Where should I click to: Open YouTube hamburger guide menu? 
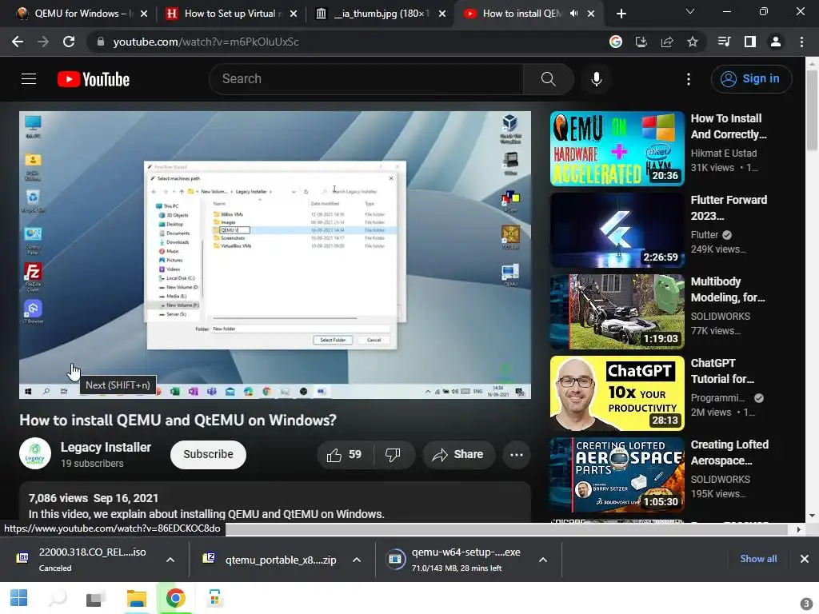click(x=29, y=79)
